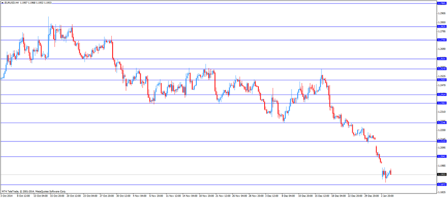Click the 1.2470 price scale value

[x=442, y=85]
